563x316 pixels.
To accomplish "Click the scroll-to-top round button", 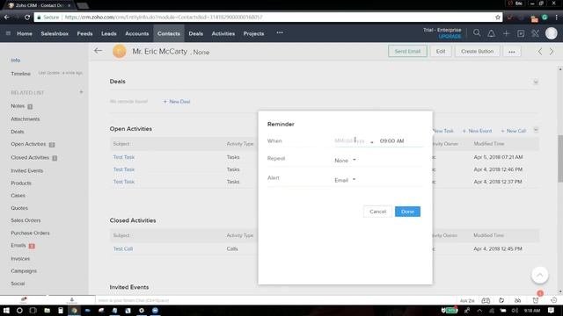I will [539, 275].
